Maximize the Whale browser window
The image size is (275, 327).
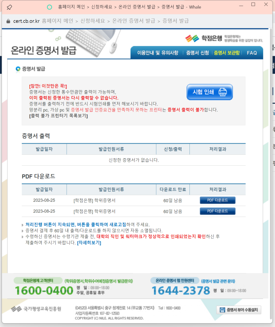point(253,5)
